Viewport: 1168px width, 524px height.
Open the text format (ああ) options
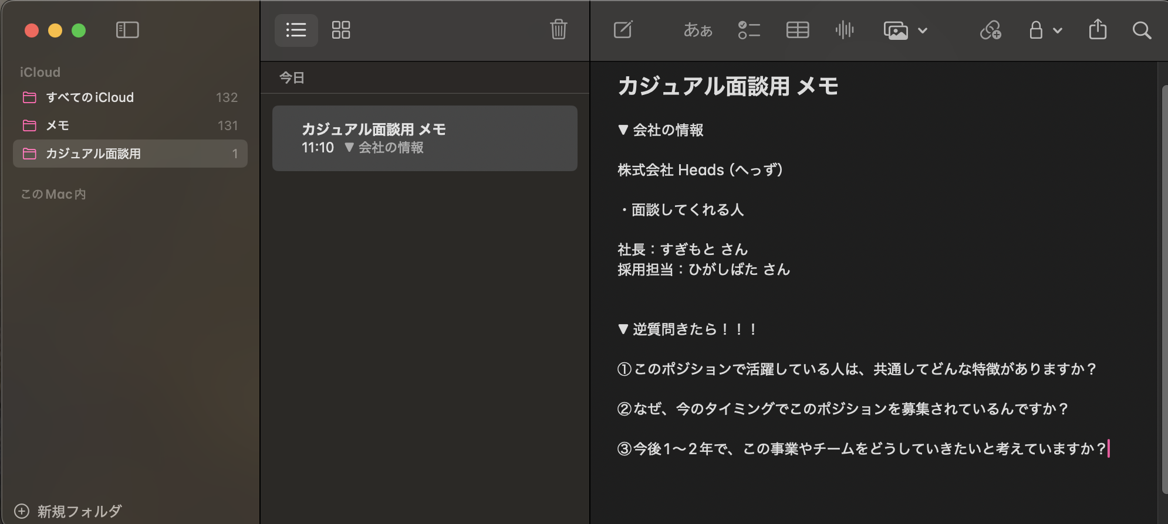[x=698, y=30]
